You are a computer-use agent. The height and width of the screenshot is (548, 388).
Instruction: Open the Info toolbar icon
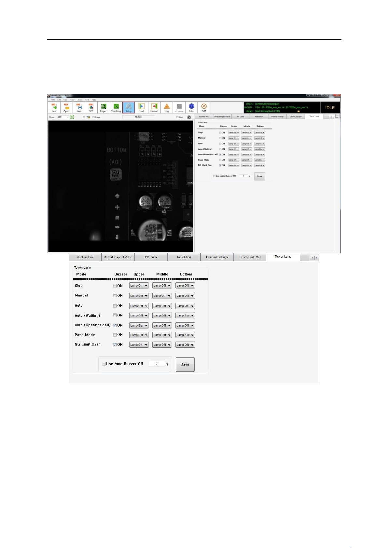191,107
